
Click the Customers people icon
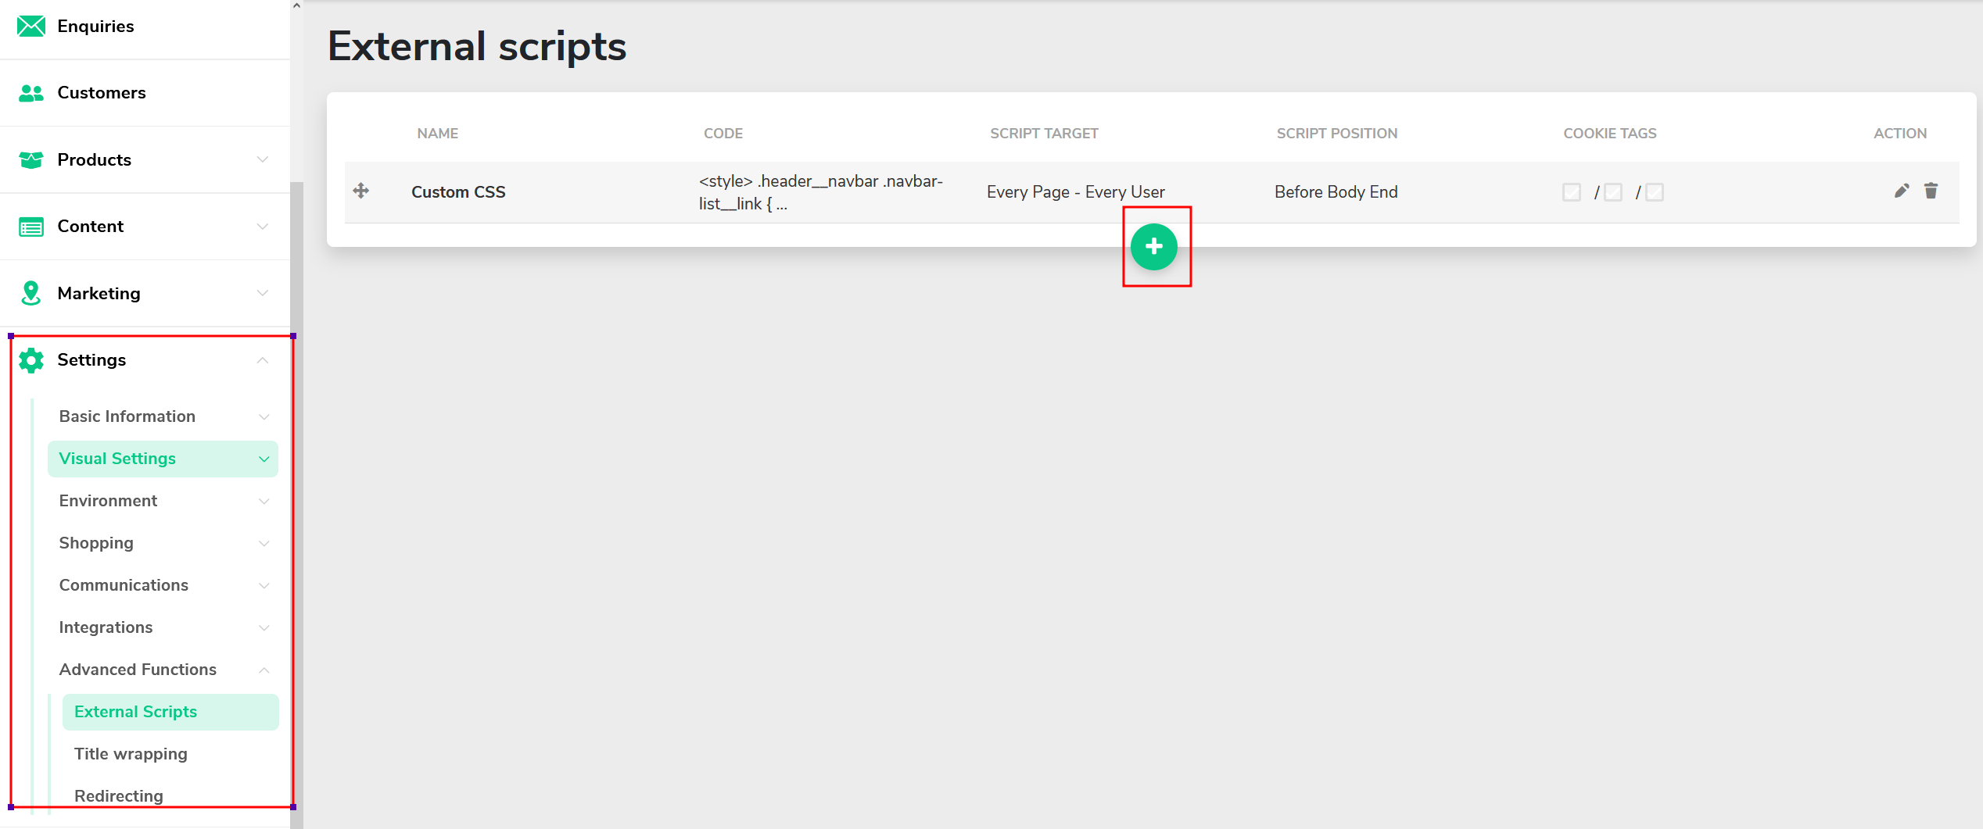(x=30, y=92)
